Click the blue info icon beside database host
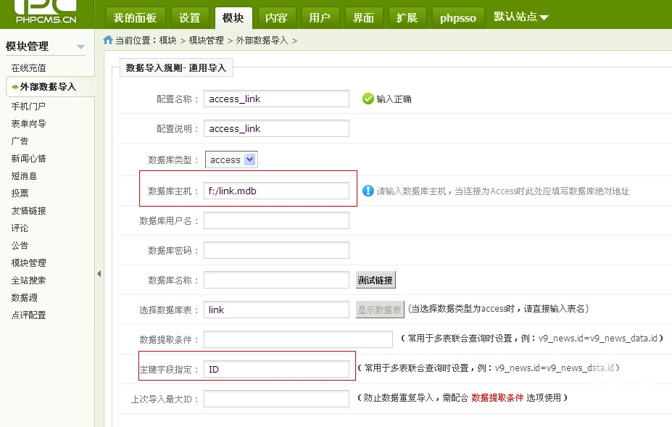This screenshot has width=672, height=427. click(x=368, y=191)
